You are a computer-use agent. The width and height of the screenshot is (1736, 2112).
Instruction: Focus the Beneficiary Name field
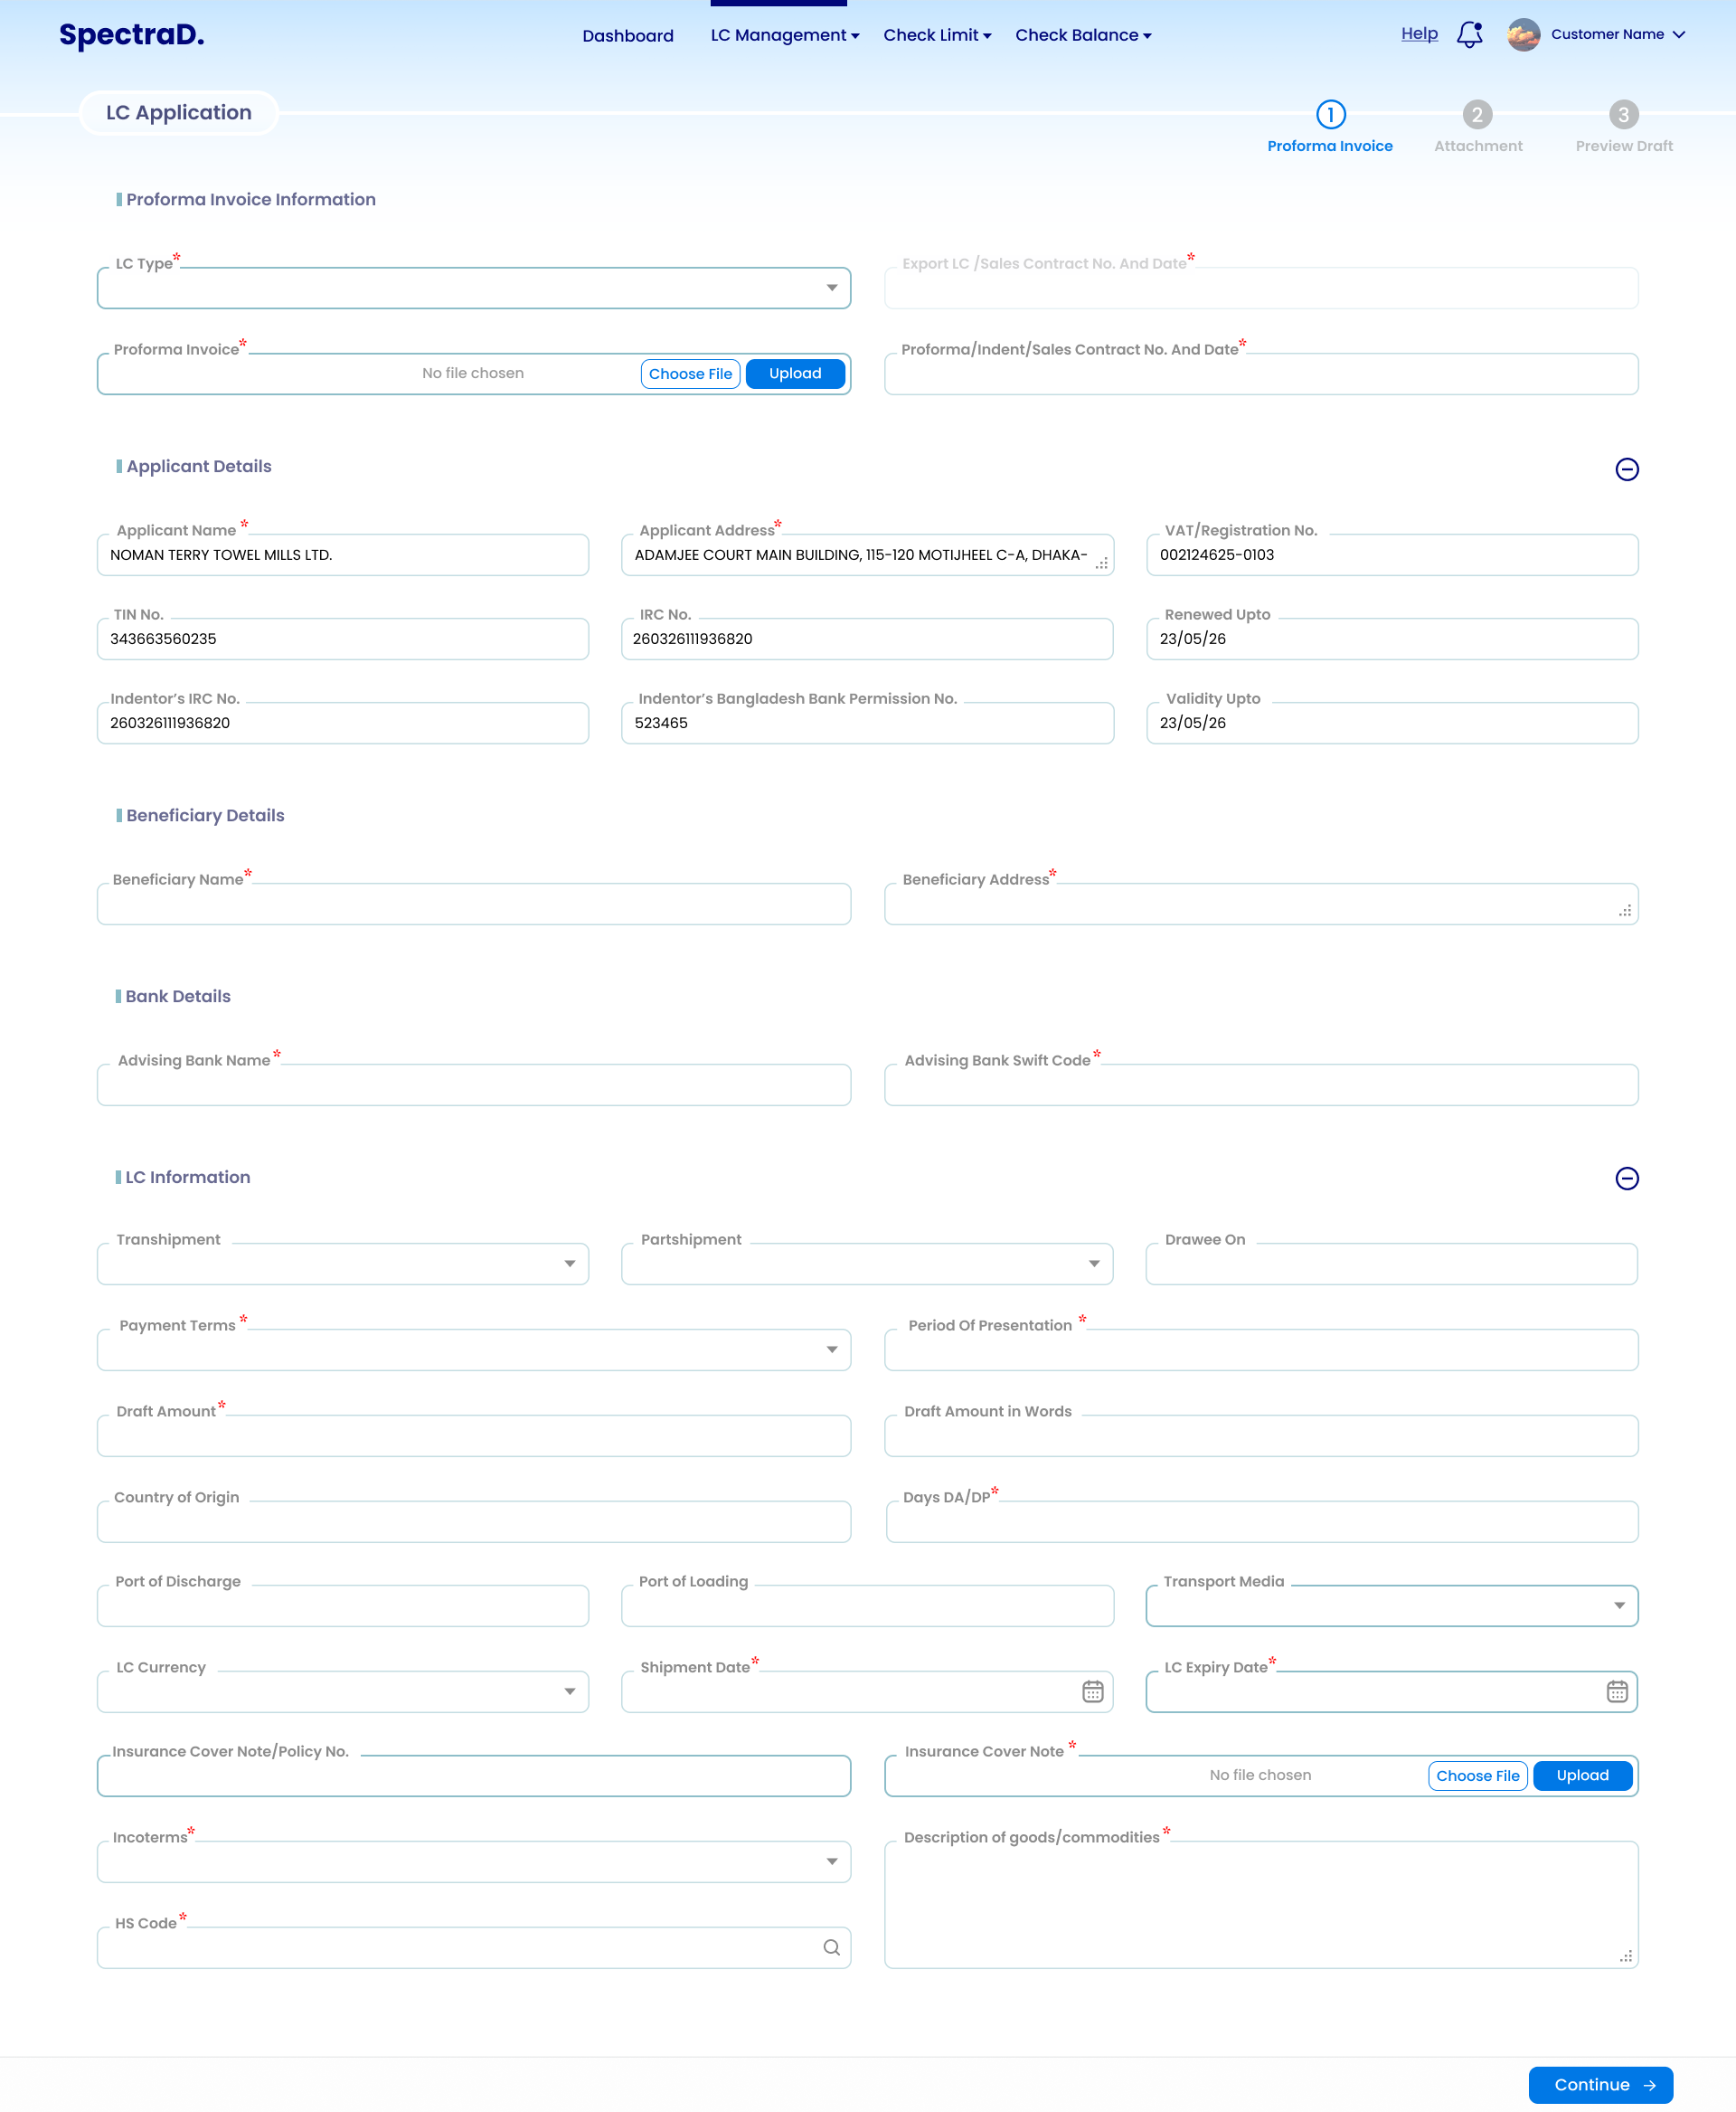click(x=474, y=904)
